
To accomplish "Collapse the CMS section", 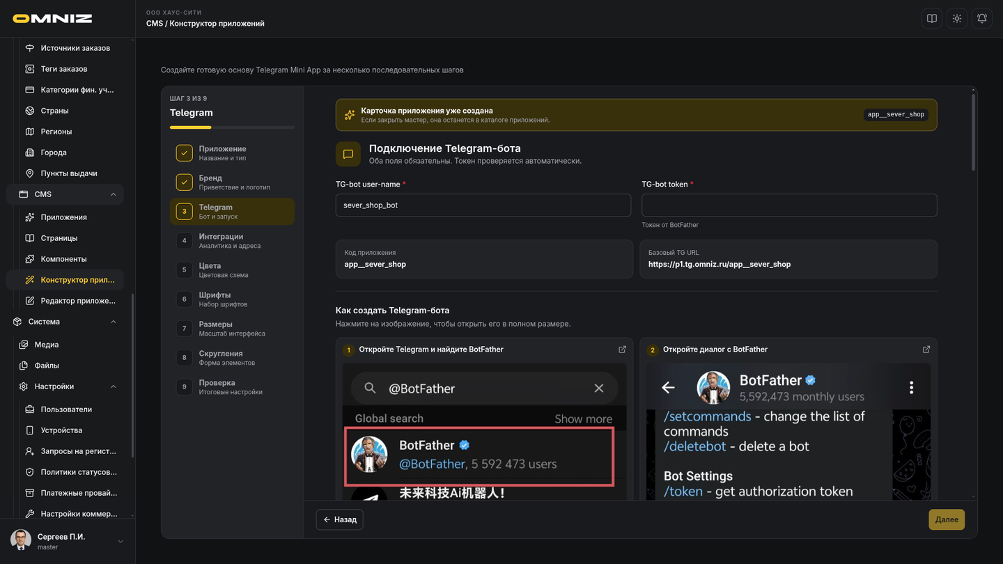I will (114, 194).
